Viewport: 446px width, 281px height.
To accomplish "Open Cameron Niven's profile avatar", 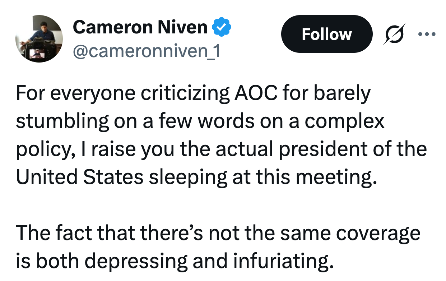I will [x=39, y=39].
